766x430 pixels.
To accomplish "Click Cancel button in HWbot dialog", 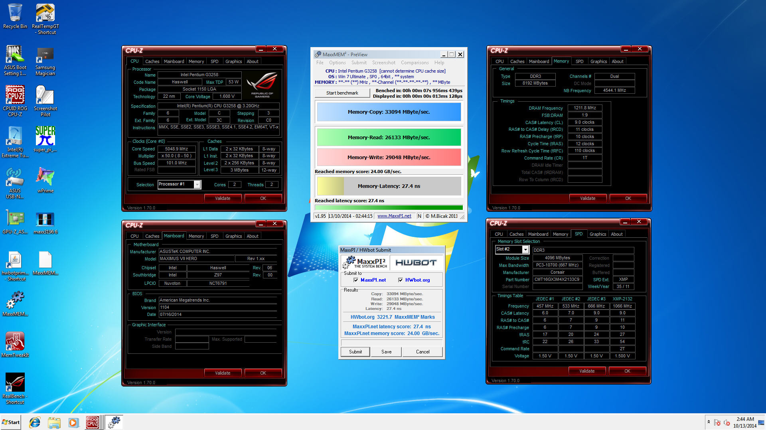I will (x=422, y=352).
